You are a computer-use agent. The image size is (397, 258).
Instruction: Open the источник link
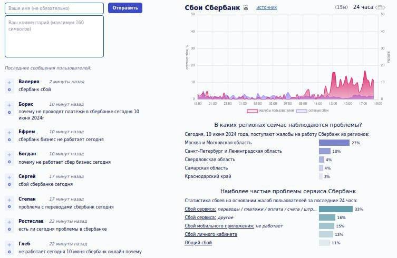(266, 7)
